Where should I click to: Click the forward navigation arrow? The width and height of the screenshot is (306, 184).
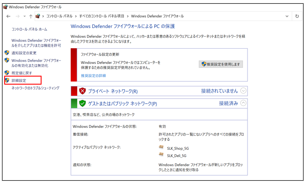tap(17, 16)
